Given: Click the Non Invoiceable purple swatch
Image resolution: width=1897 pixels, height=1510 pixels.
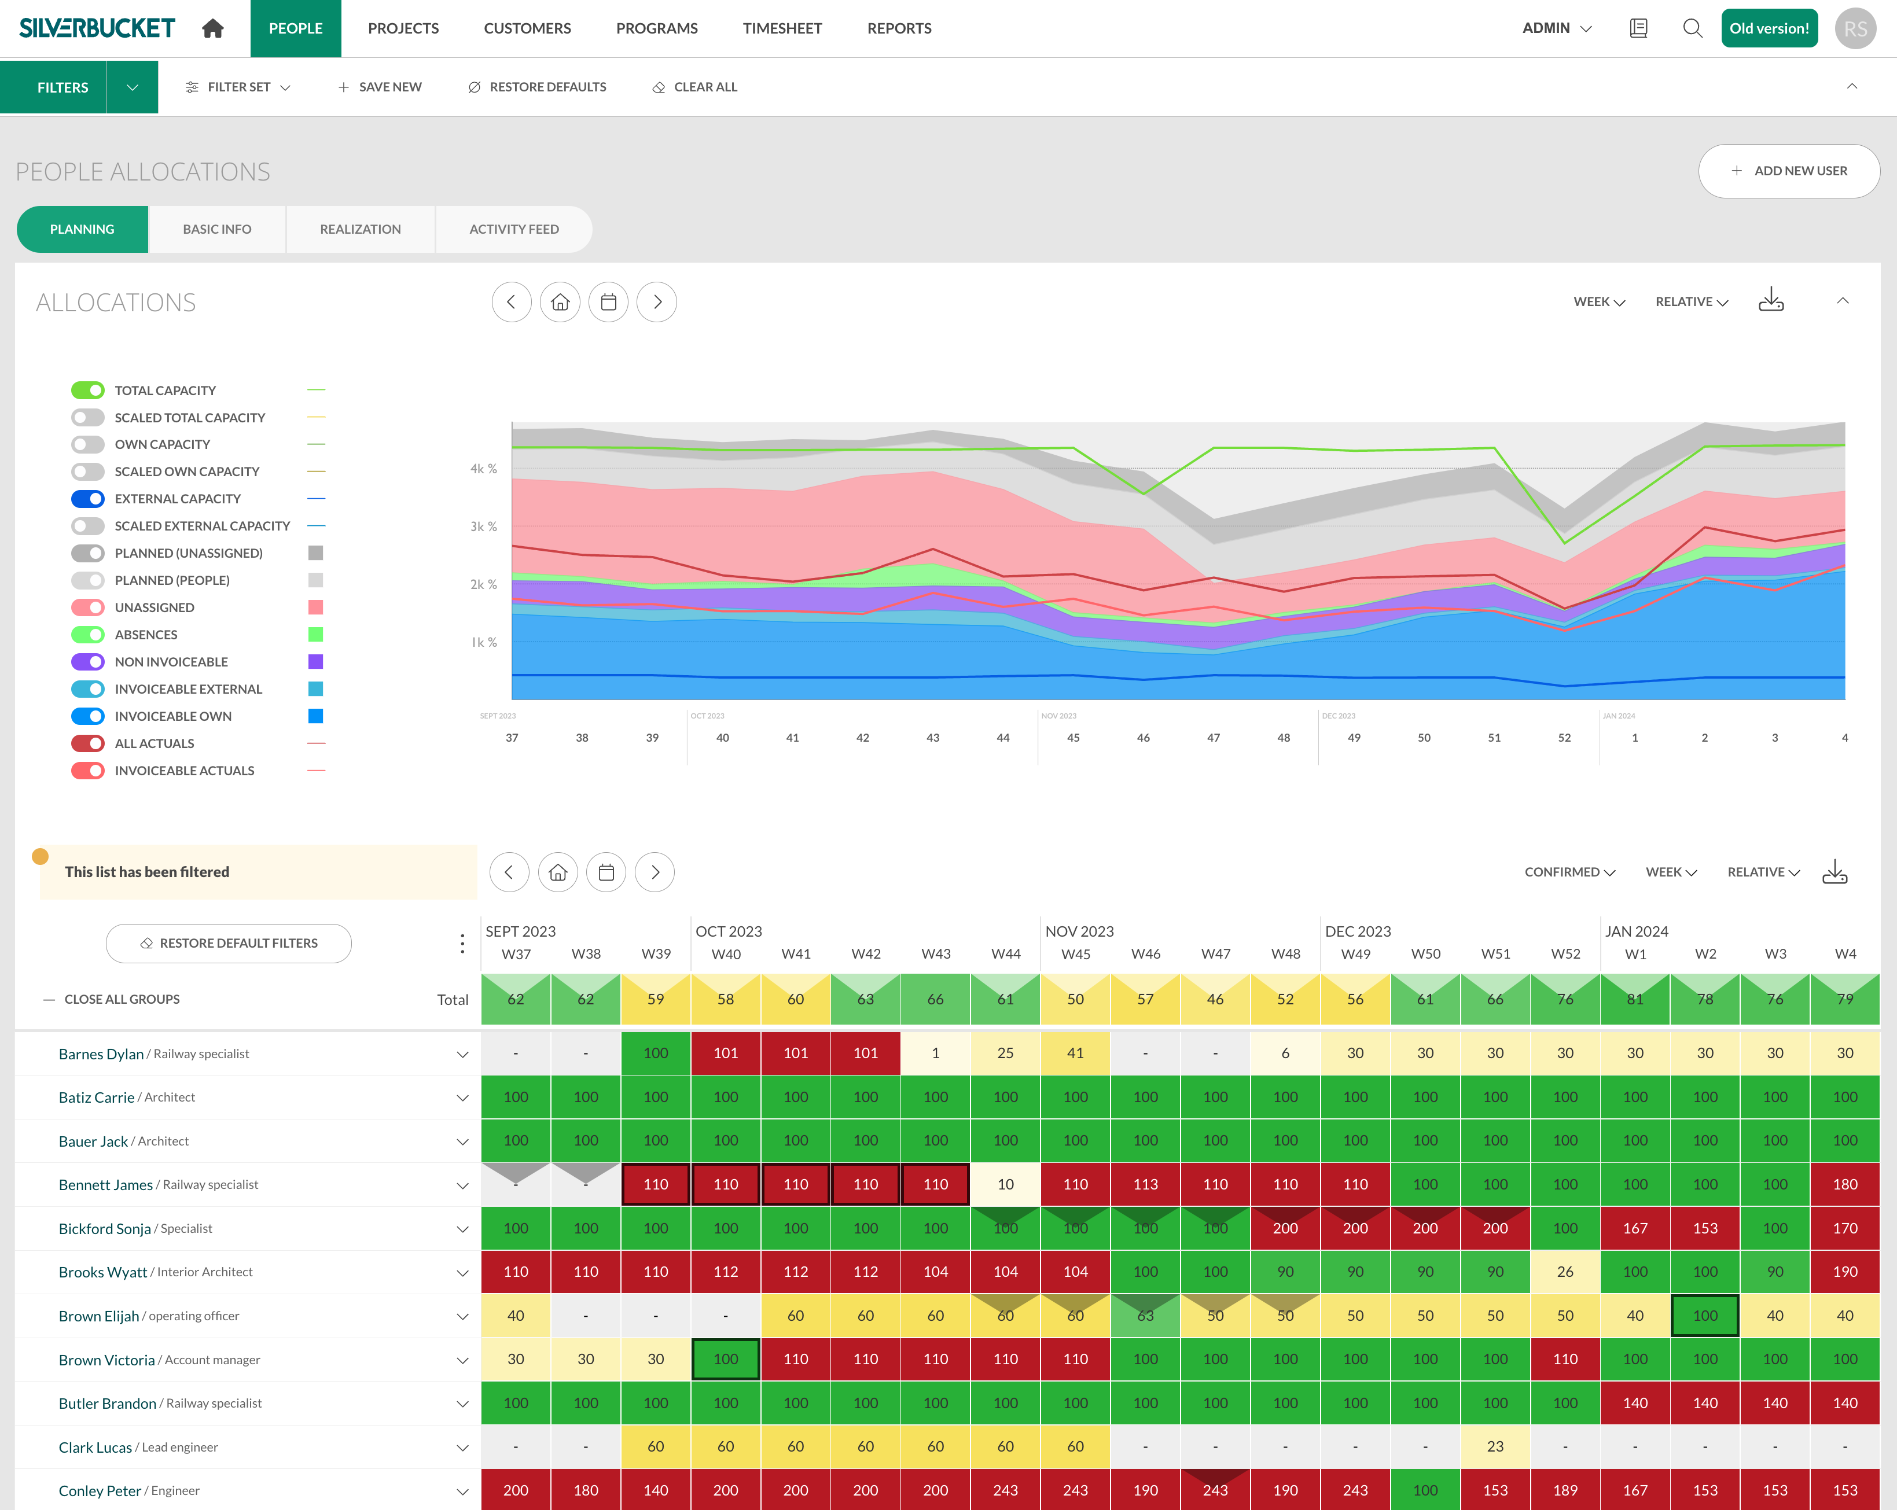Looking at the screenshot, I should (316, 661).
